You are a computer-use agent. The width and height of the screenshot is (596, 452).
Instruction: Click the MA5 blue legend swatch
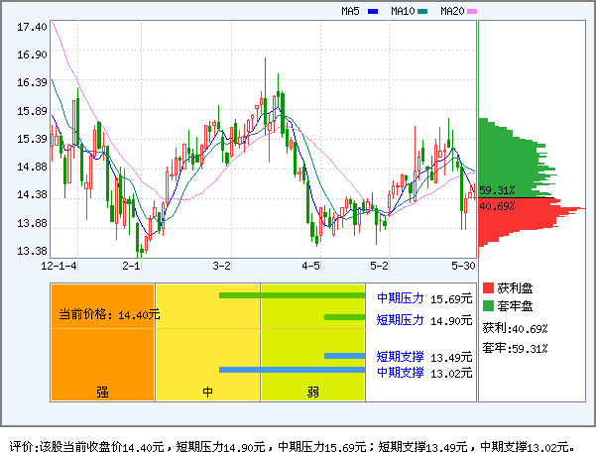(373, 11)
